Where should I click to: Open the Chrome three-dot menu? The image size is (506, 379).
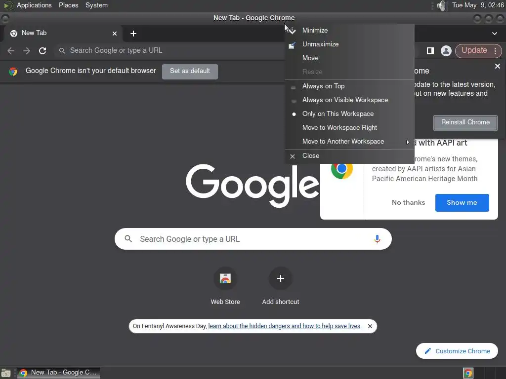[x=495, y=51]
